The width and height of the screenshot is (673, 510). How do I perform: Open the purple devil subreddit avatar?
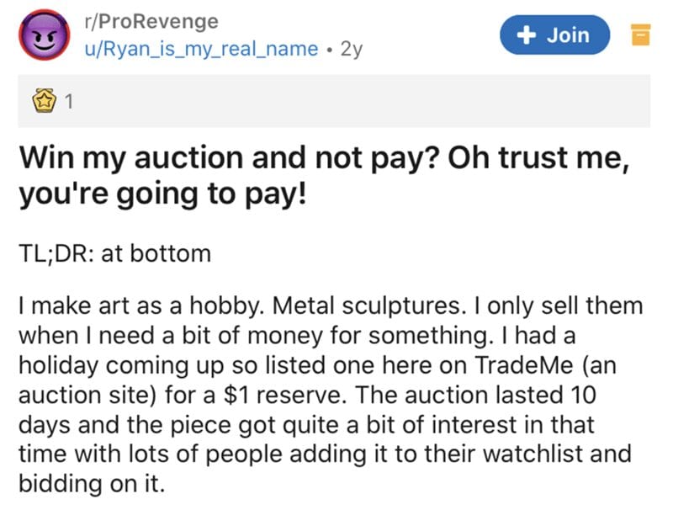click(45, 35)
